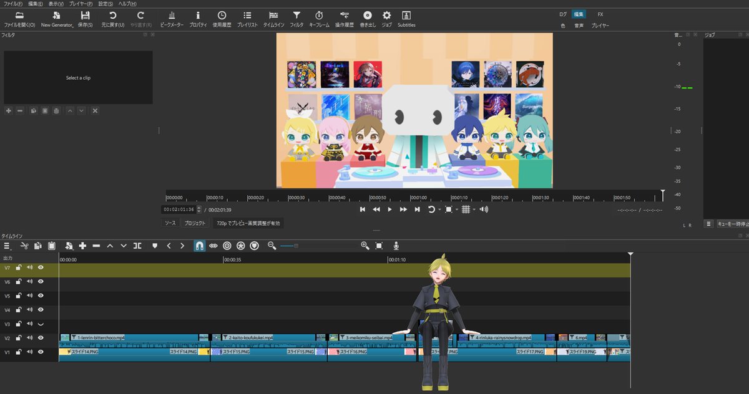Viewport: 749px width, 394px height.
Task: Open the キーフレーム keyframes panel
Action: pos(319,18)
